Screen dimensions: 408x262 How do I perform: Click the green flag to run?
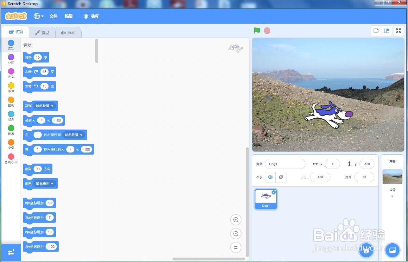257,31
